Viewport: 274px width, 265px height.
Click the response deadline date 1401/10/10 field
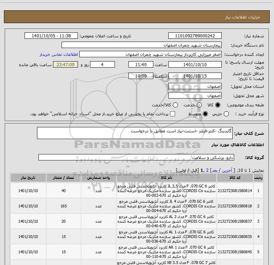click(195, 64)
